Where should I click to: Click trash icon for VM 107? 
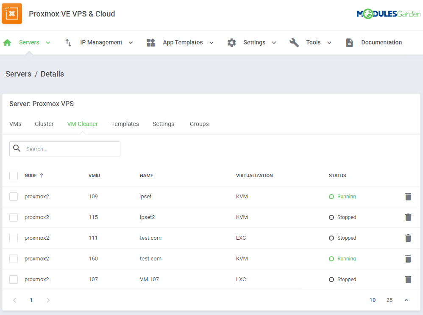pos(408,279)
